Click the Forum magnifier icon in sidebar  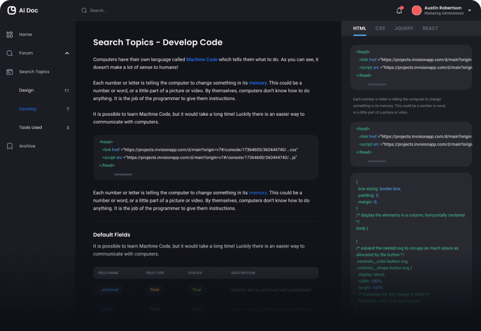[9, 53]
